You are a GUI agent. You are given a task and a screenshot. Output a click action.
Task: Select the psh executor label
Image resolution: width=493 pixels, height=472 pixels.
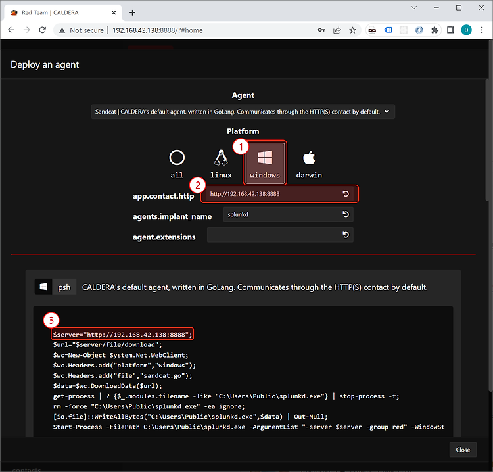(64, 287)
